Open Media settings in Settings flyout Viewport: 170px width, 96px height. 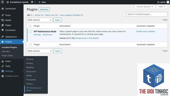coord(29,76)
